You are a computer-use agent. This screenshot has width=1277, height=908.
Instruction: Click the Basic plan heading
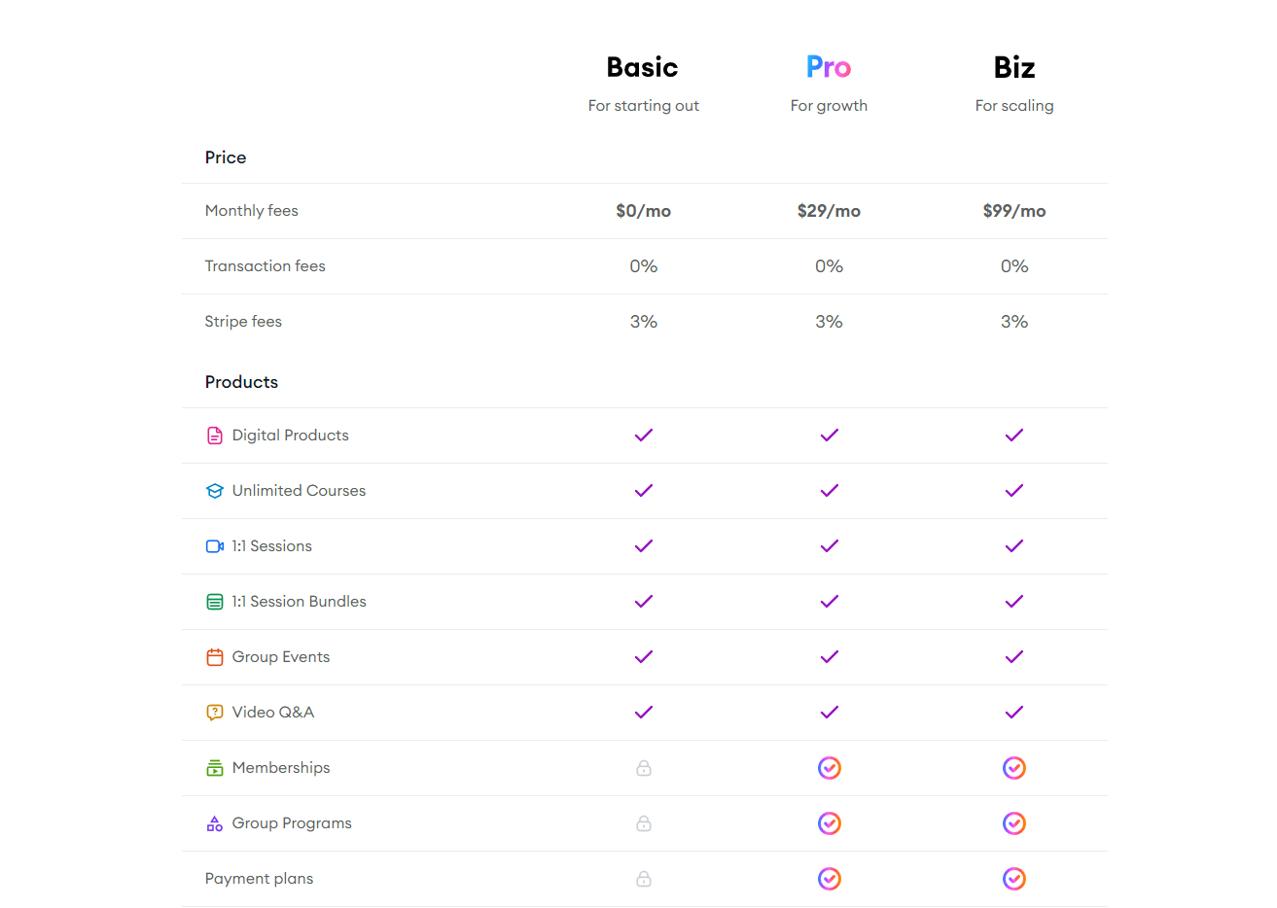coord(643,67)
